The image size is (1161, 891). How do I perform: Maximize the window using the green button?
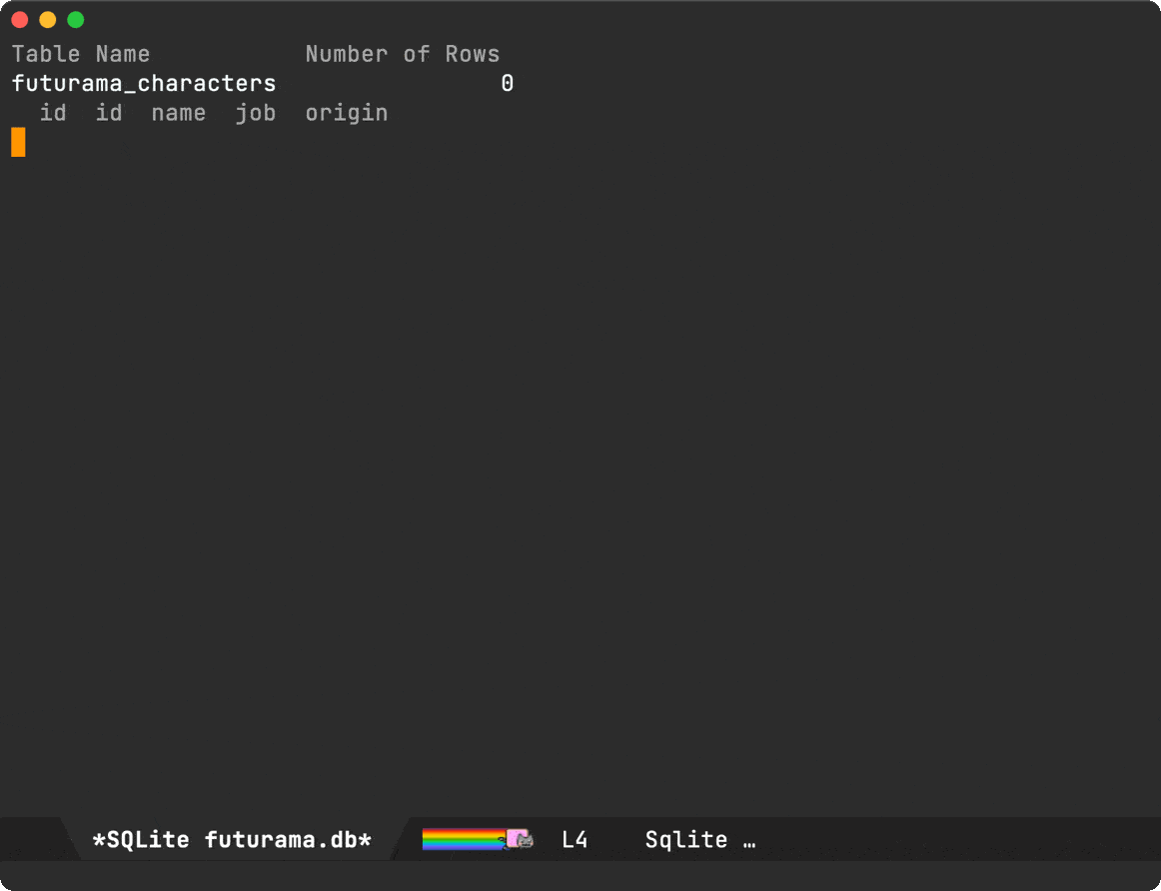76,20
